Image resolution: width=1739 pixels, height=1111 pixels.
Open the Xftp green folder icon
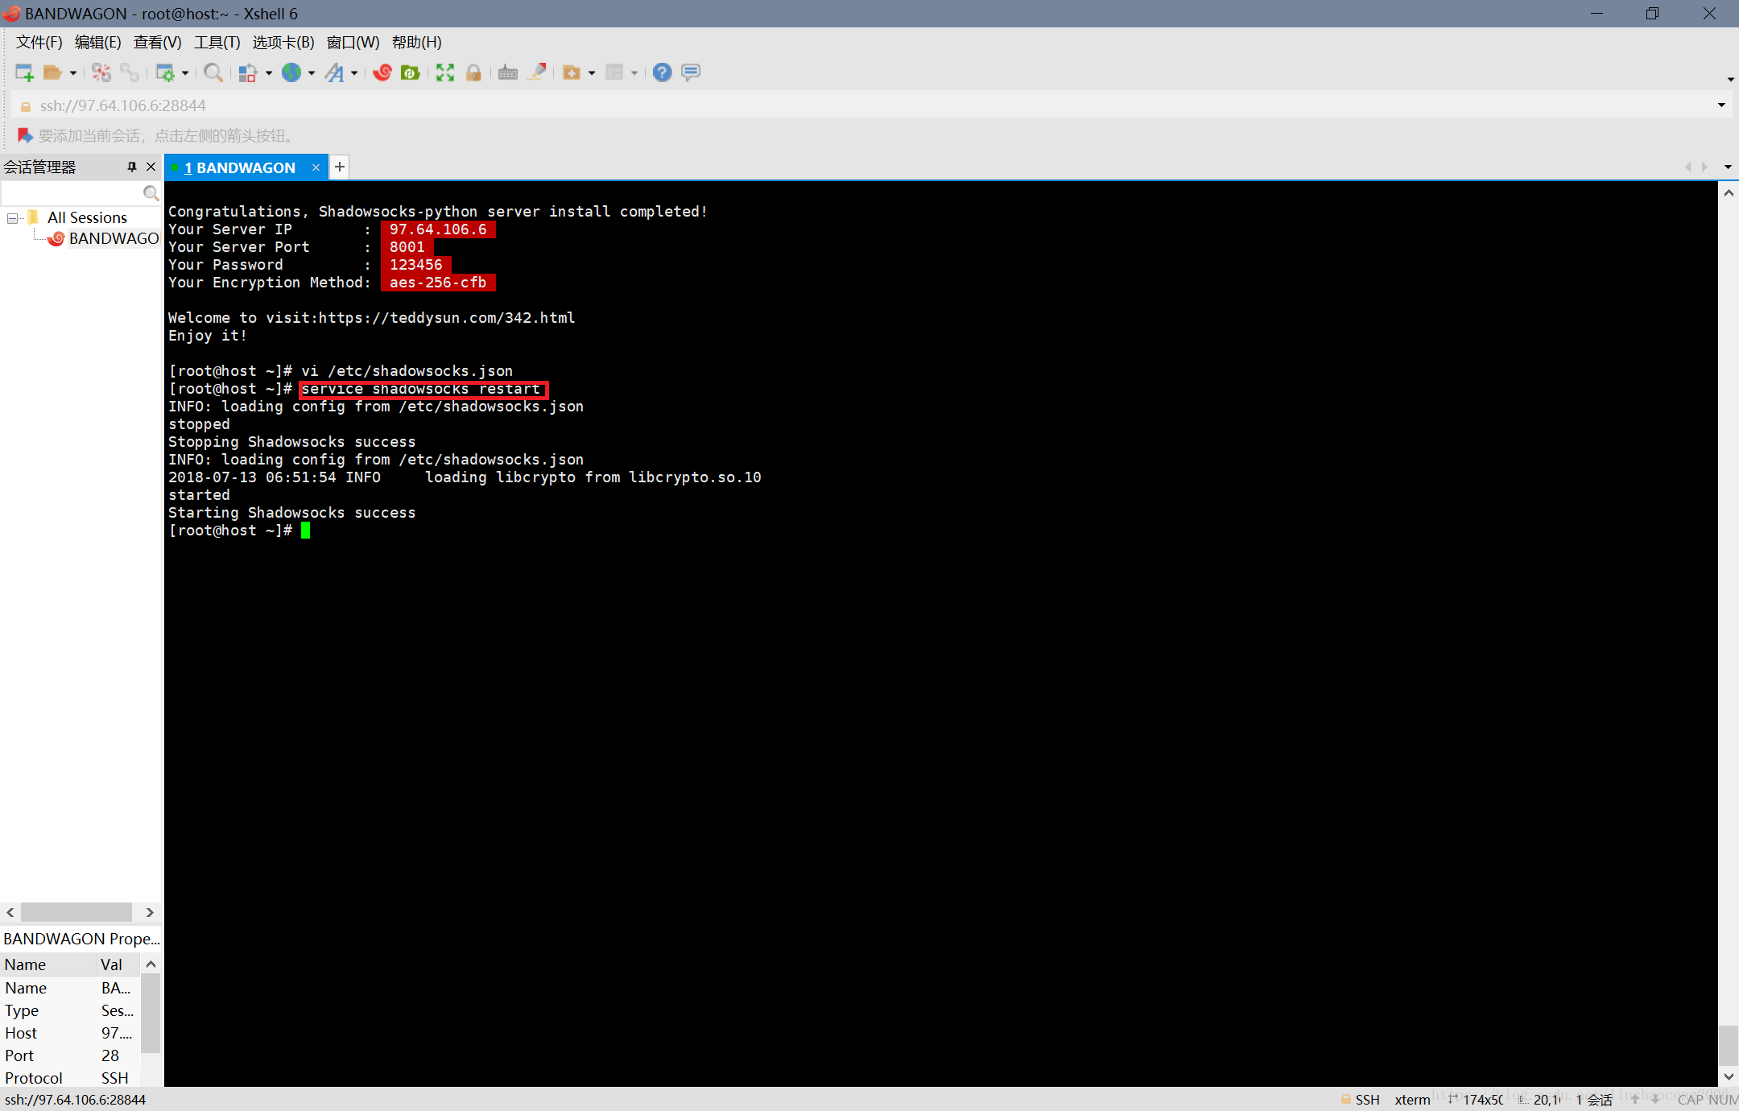coord(411,72)
